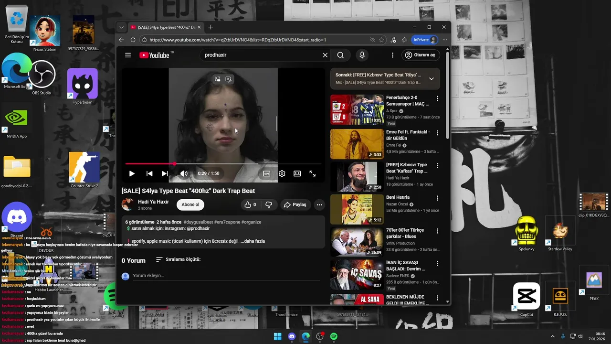Open Sıralama ölçütü comment sorting dropdown
Image resolution: width=611 pixels, height=344 pixels.
(x=178, y=259)
